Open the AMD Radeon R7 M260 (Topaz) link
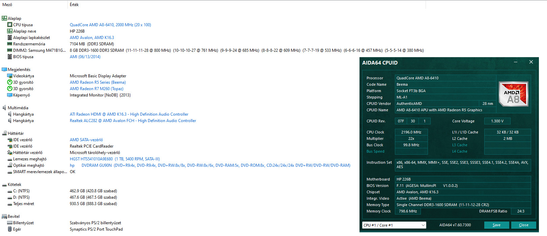The height and width of the screenshot is (236, 547). (96, 88)
